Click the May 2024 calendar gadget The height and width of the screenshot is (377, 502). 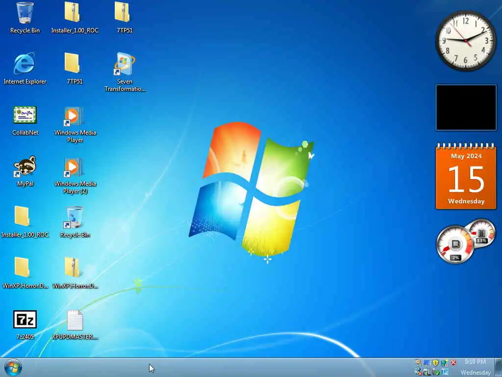(466, 176)
